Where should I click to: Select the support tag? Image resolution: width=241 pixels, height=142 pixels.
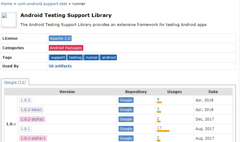pyautogui.click(x=57, y=58)
